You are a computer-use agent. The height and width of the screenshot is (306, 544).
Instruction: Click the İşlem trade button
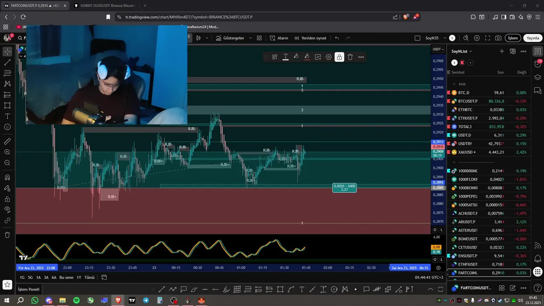(x=513, y=38)
